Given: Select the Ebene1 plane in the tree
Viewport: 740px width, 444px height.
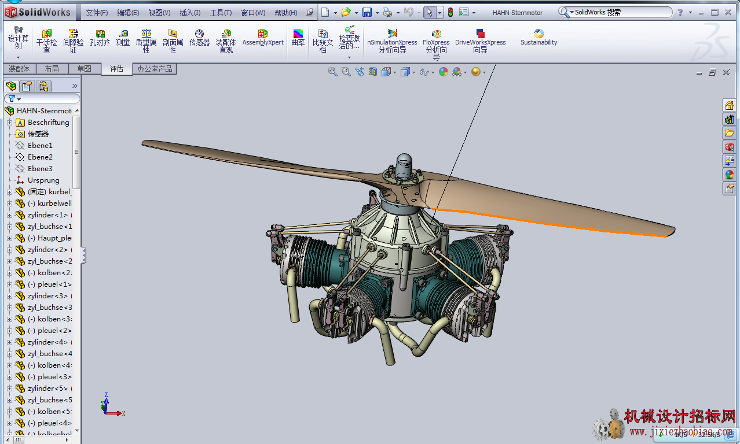Looking at the screenshot, I should [40, 146].
